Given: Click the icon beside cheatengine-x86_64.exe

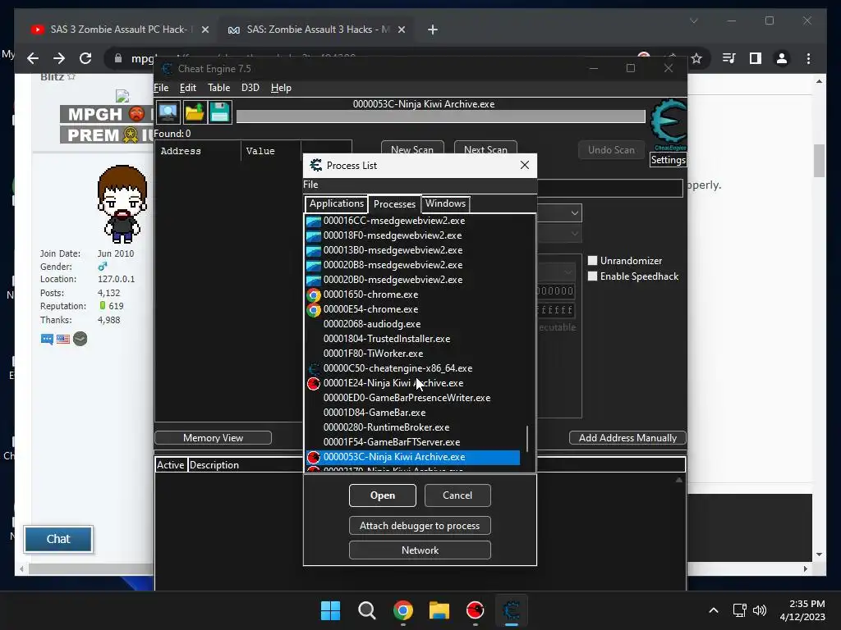Looking at the screenshot, I should point(314,368).
